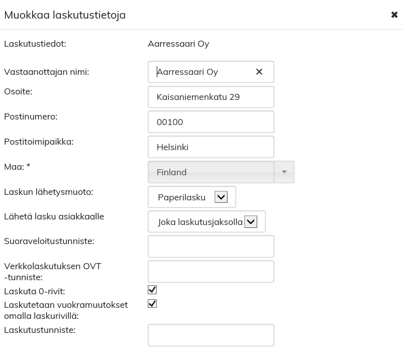Focus the empty Suoraveloitustunniste input
The height and width of the screenshot is (349, 403).
pyautogui.click(x=211, y=247)
